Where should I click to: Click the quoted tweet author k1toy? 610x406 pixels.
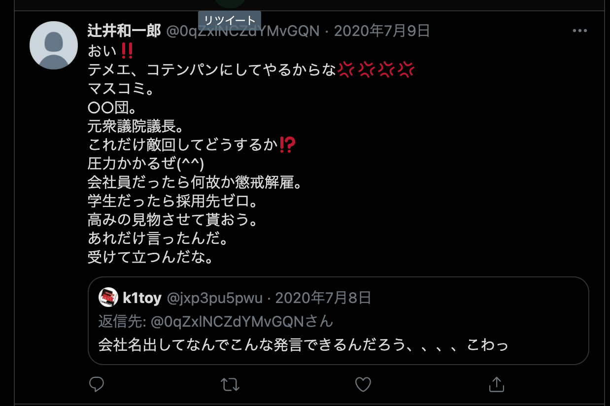(x=142, y=298)
